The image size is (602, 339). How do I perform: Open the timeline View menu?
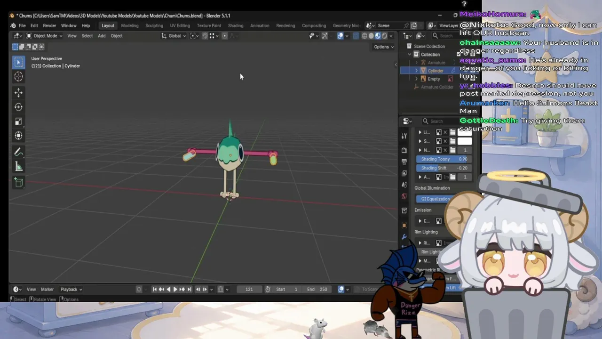point(31,289)
